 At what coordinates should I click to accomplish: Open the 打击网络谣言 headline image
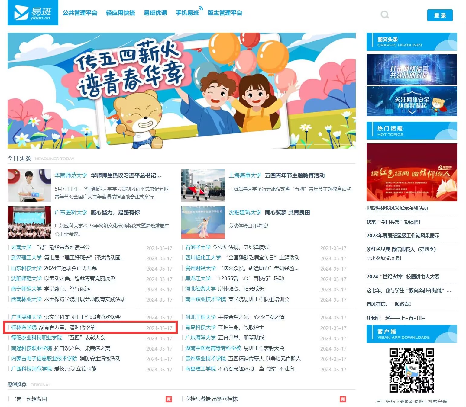tap(412, 69)
